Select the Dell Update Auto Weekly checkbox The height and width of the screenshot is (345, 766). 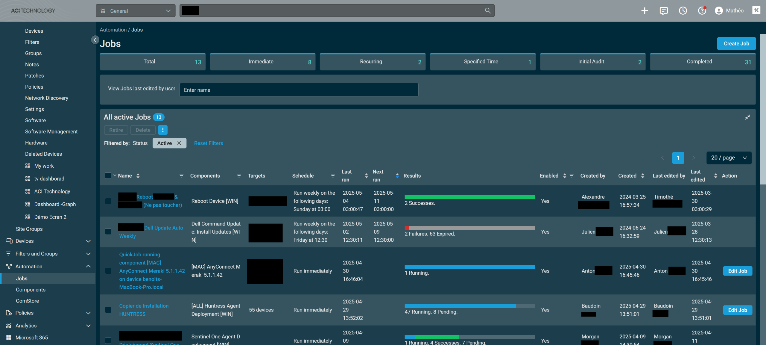pyautogui.click(x=108, y=232)
